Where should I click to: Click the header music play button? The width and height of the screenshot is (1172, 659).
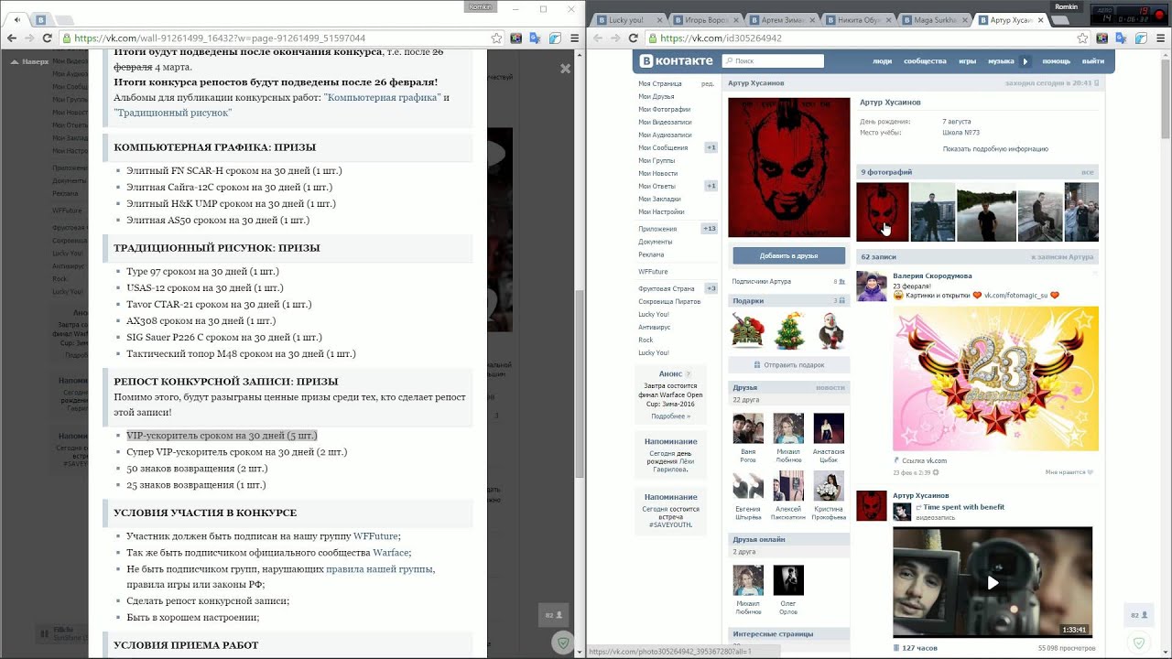tap(1025, 61)
